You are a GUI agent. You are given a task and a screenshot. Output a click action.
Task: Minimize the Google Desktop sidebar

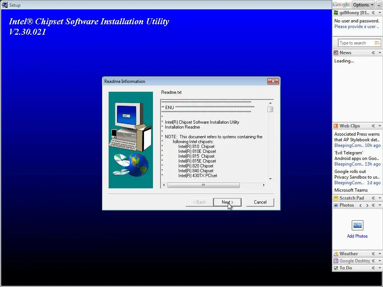coord(379,4)
